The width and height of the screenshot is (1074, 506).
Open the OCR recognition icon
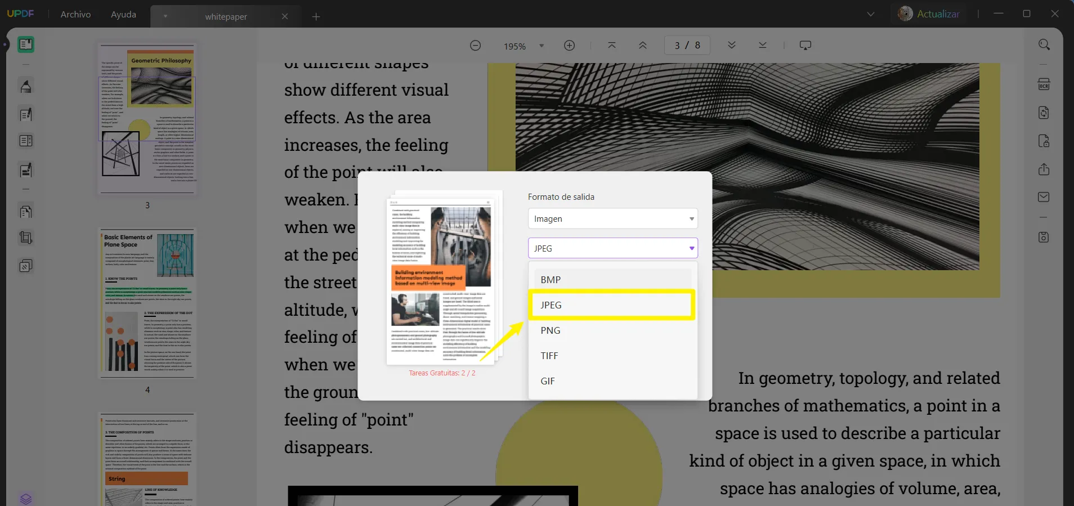[x=1044, y=84]
